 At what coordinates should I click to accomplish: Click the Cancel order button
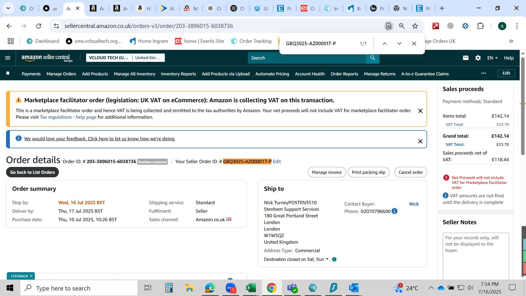411,172
